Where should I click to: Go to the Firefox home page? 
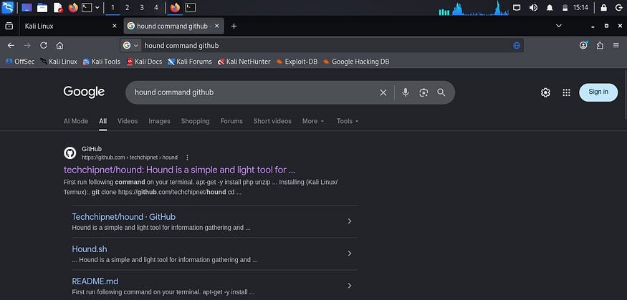(59, 46)
